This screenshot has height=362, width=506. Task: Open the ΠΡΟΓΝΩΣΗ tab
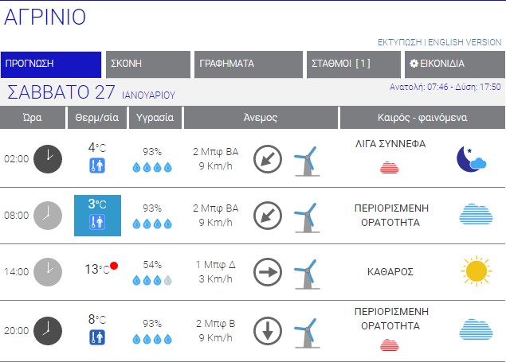tap(51, 64)
